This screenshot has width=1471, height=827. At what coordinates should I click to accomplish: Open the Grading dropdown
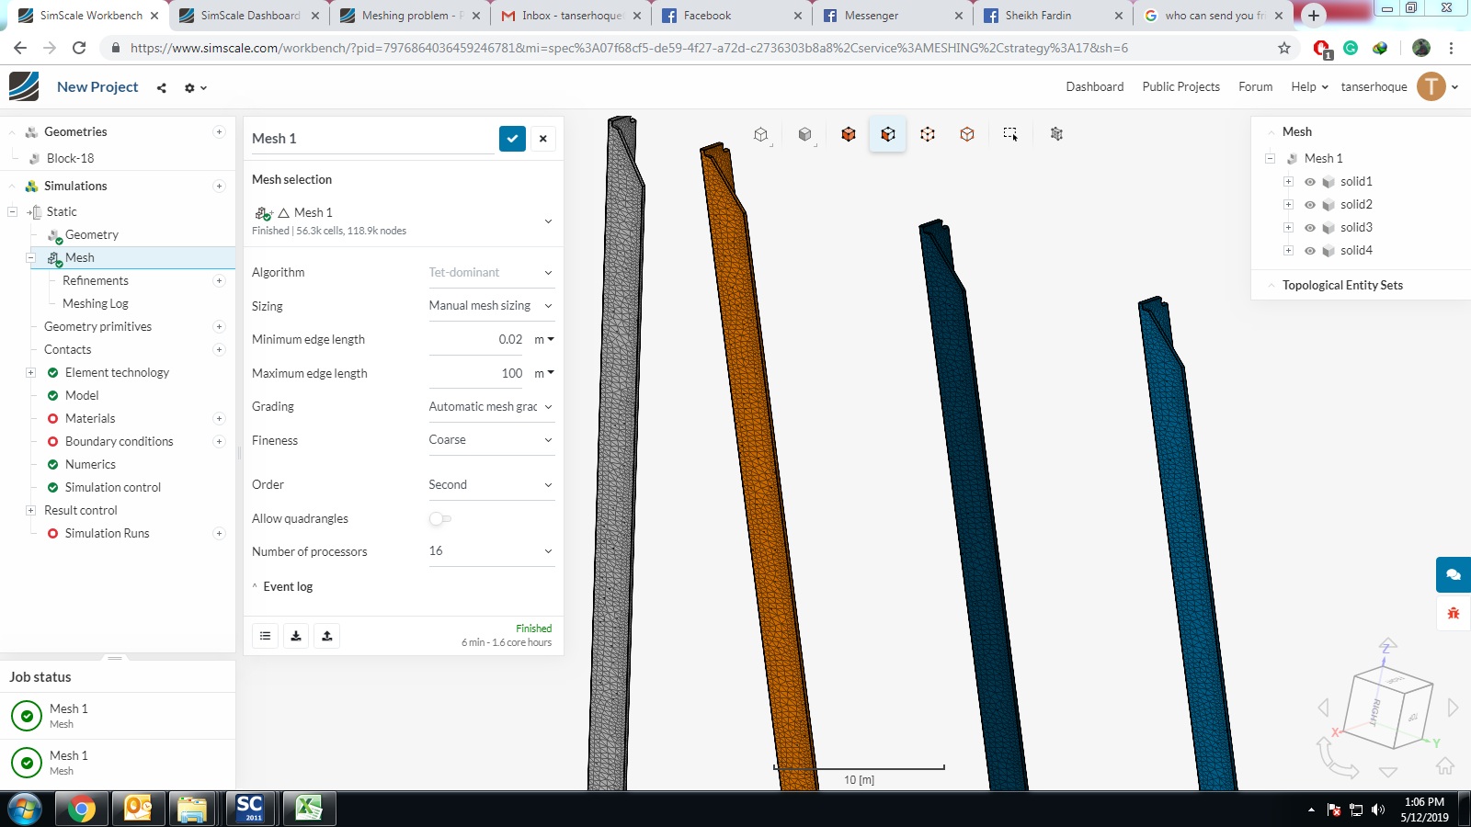coord(492,407)
